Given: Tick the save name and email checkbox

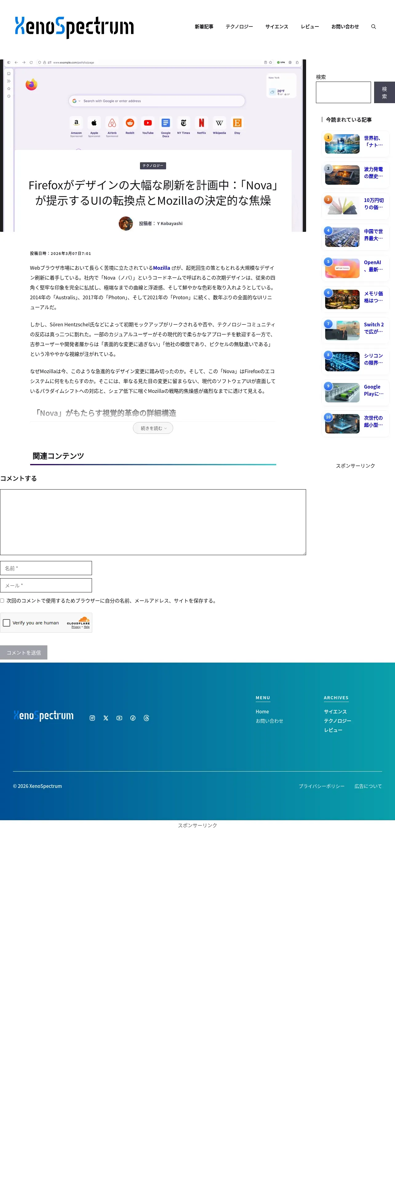Looking at the screenshot, I should 2,600.
